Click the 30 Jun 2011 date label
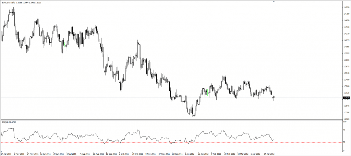 pos(59,154)
